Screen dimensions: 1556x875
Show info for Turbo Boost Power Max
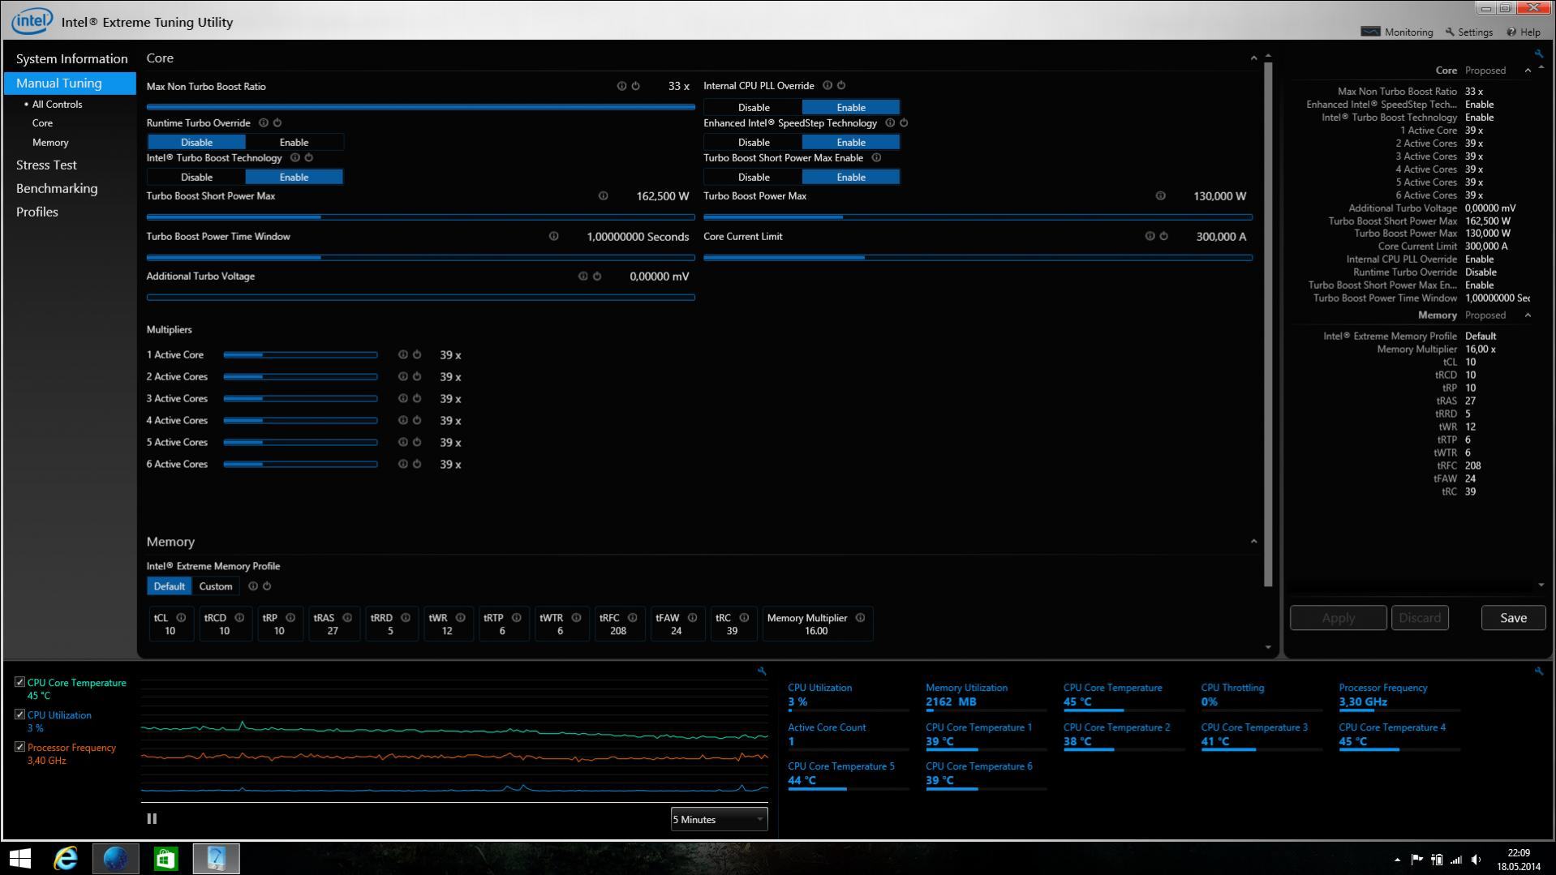pyautogui.click(x=1160, y=196)
